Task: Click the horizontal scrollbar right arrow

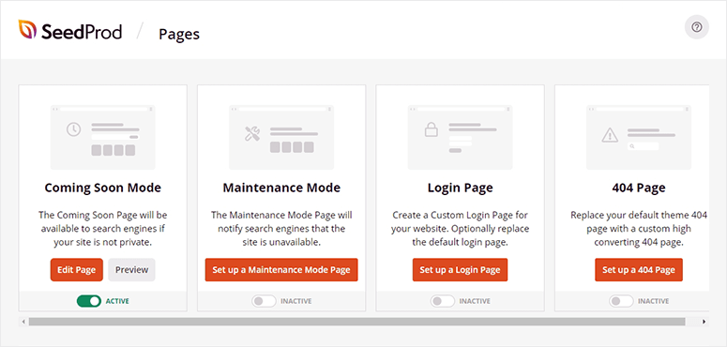Action: tap(704, 322)
